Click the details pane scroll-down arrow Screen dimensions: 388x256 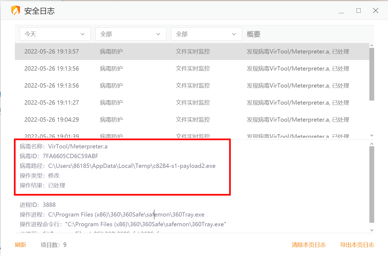pyautogui.click(x=372, y=230)
